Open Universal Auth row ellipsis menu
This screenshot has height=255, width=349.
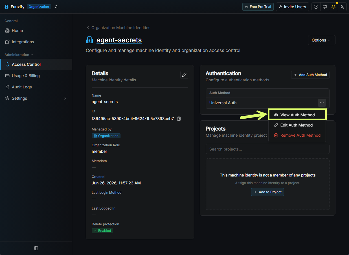tap(322, 103)
